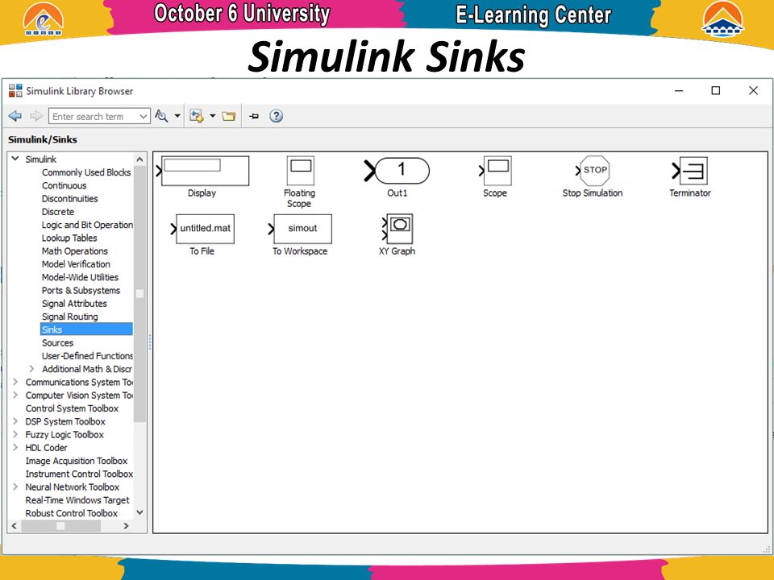Select Real-Time Windows Target entry
The image size is (774, 580).
click(77, 500)
